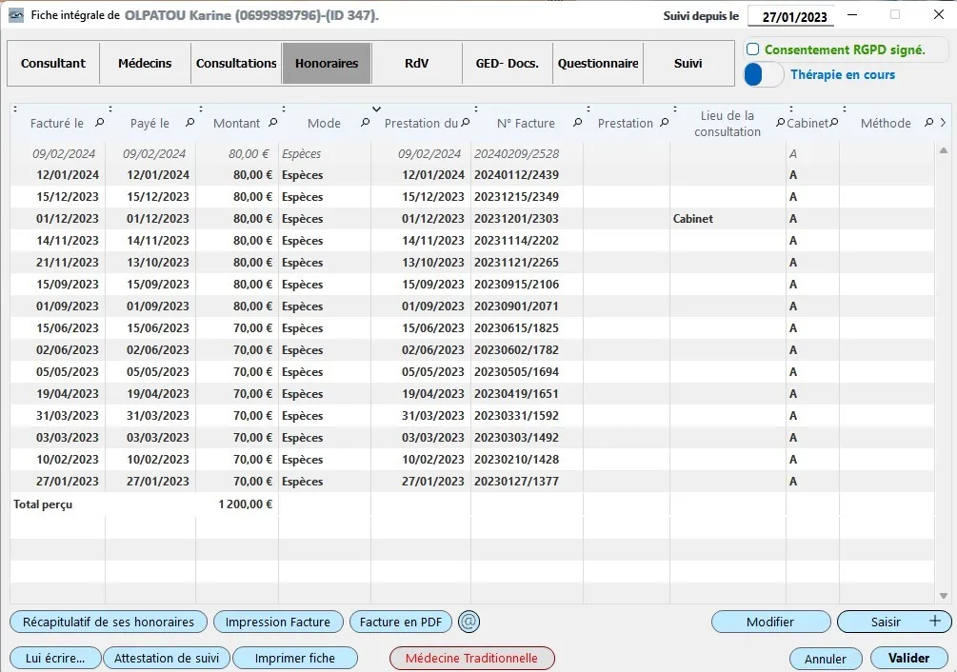Screen dimensions: 957x672
Task: Go to the Suivi tab
Action: 688,64
